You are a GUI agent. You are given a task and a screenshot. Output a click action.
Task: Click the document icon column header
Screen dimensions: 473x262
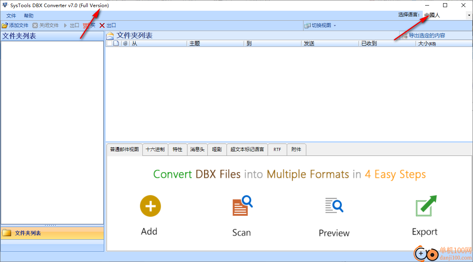(x=116, y=43)
